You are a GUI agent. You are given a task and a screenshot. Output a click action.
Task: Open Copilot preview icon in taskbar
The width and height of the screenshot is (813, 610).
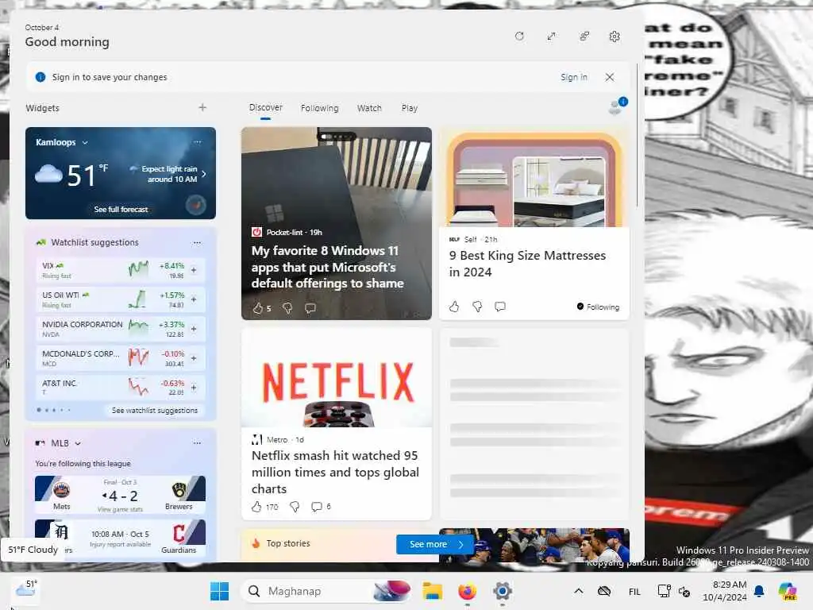click(788, 591)
